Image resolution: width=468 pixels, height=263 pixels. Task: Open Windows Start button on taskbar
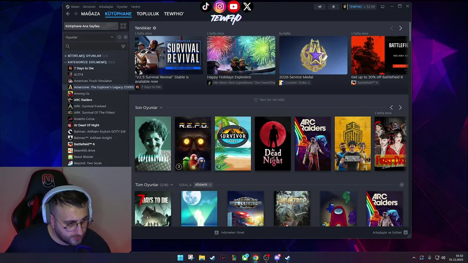point(180,258)
